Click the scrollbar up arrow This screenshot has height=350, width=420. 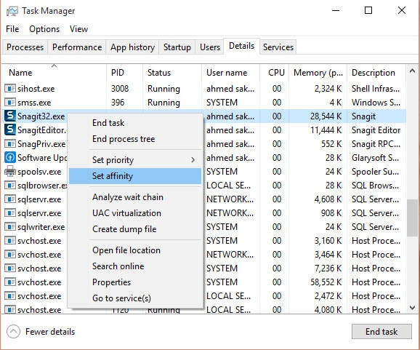pos(412,71)
